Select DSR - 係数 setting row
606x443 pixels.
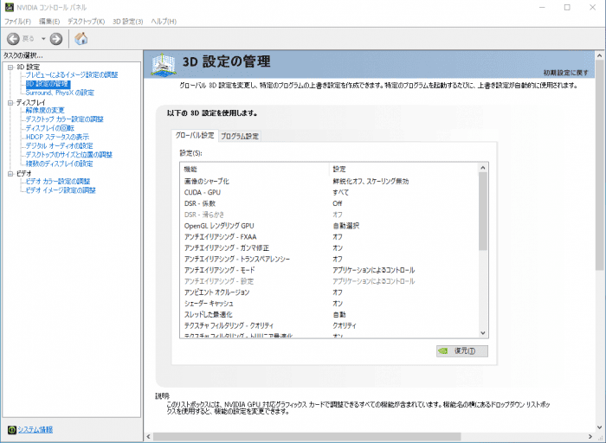click(328, 203)
